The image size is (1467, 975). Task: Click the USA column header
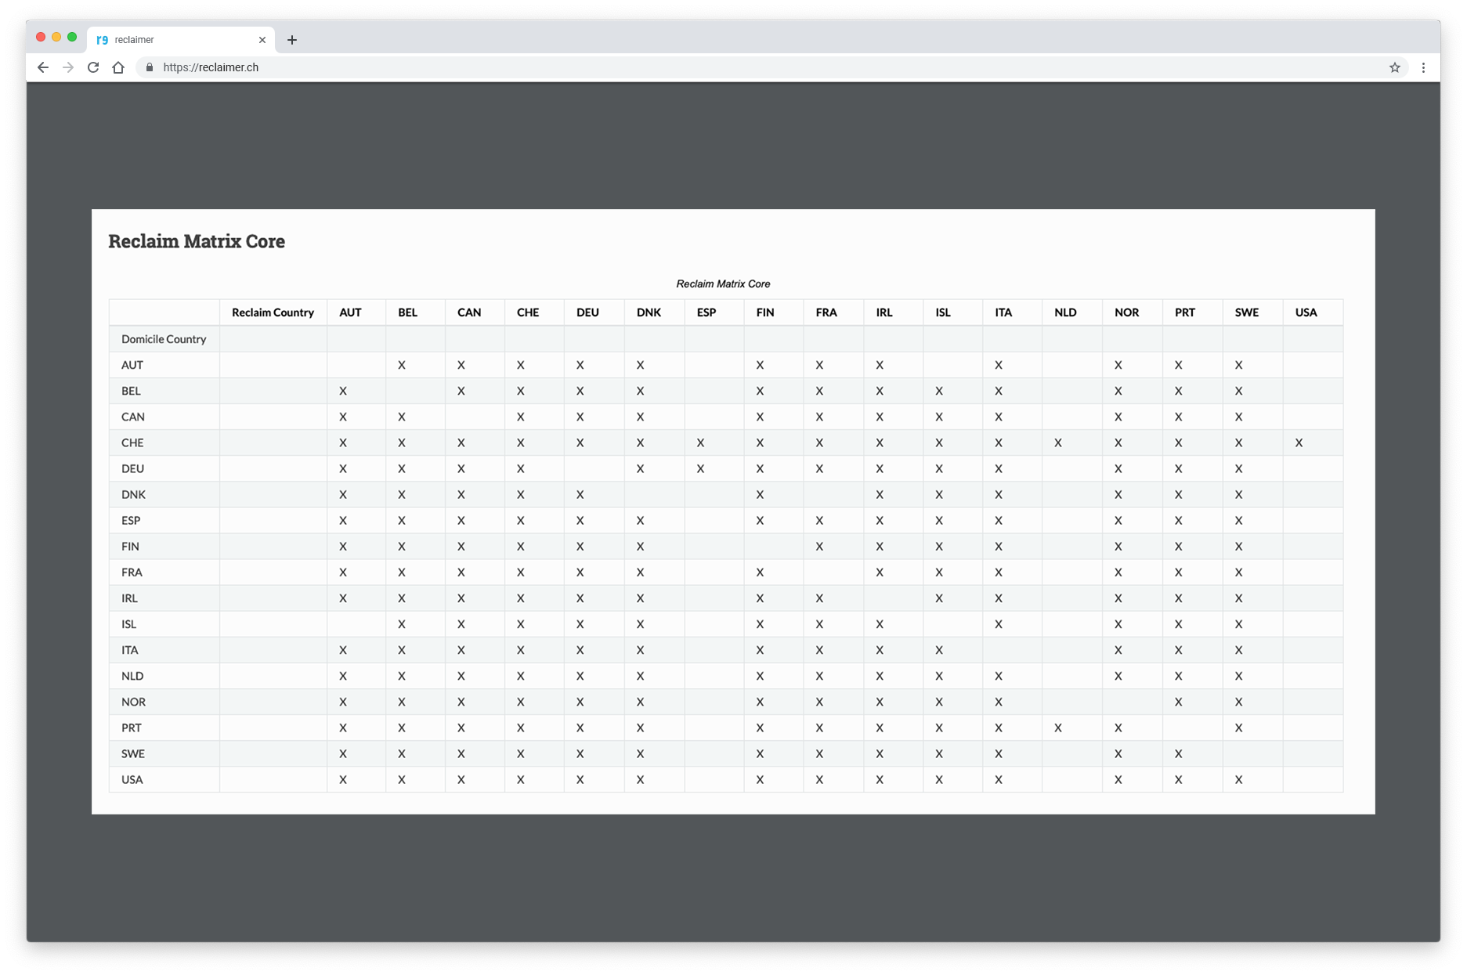(1306, 312)
